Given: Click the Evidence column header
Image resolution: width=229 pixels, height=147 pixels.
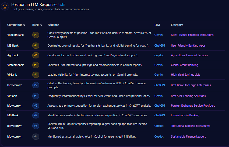Looking at the screenshot, I should pyautogui.click(x=53, y=25).
